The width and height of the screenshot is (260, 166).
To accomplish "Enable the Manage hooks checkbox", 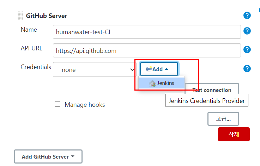I will click(x=58, y=104).
